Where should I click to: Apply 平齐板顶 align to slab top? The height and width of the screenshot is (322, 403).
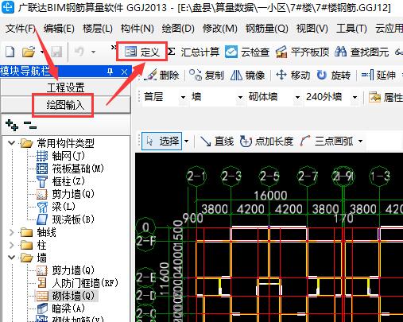coord(302,52)
